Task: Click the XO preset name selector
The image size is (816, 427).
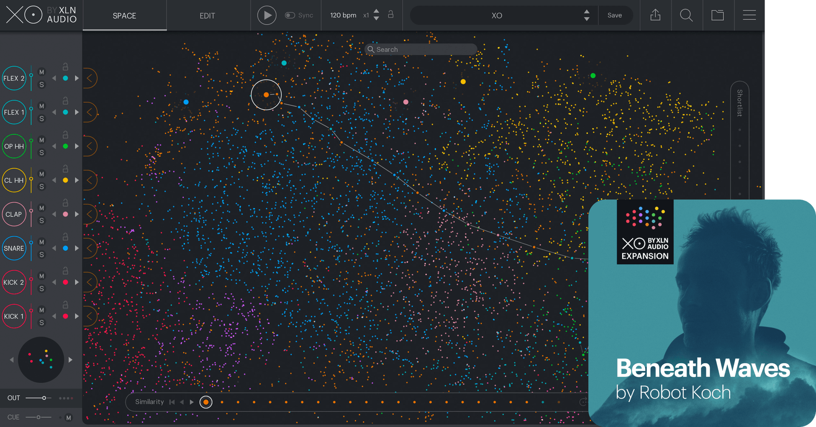Action: tap(496, 16)
